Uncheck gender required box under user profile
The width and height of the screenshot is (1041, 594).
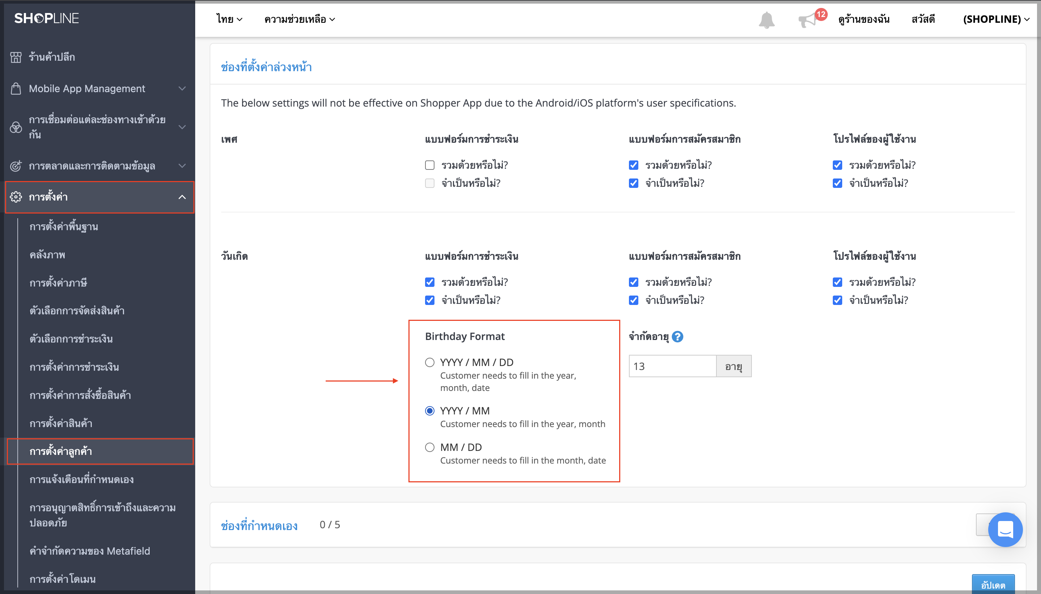(837, 183)
